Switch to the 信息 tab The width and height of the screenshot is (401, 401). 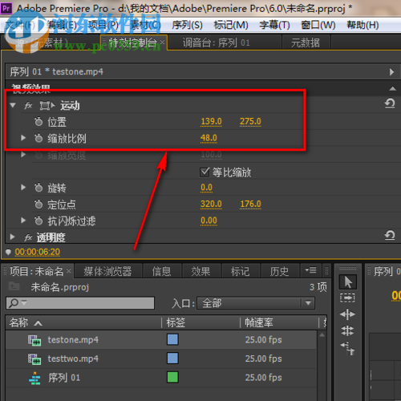click(161, 271)
